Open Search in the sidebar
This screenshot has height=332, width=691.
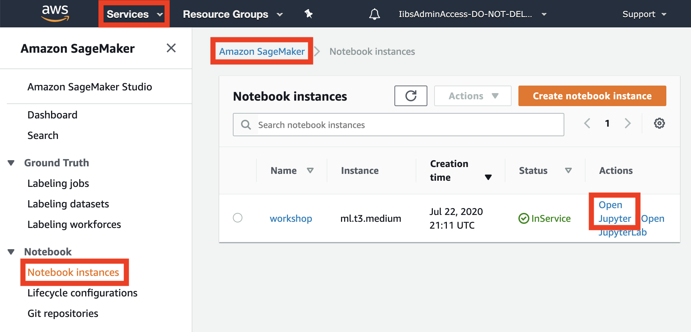tap(43, 136)
